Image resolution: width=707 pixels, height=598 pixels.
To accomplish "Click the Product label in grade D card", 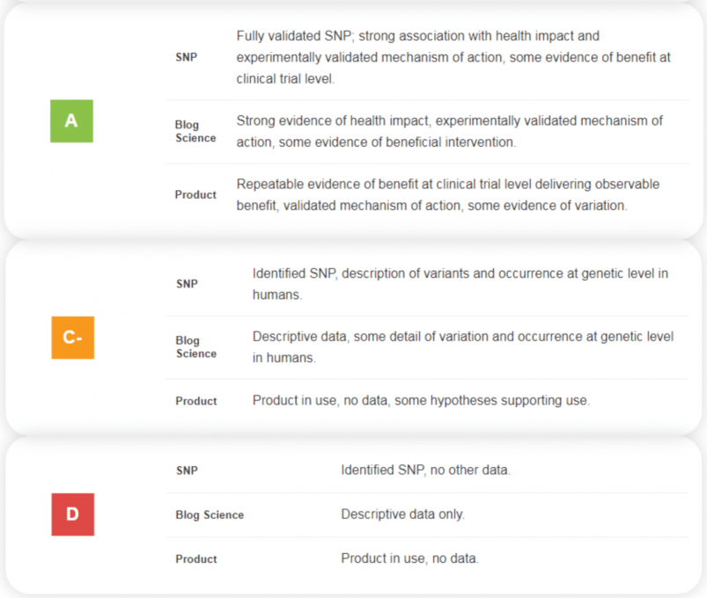I will coord(196,558).
